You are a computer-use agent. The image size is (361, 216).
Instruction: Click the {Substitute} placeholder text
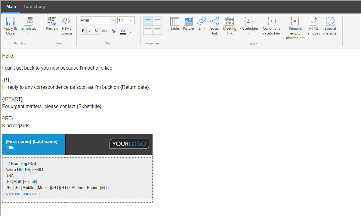click(89, 106)
